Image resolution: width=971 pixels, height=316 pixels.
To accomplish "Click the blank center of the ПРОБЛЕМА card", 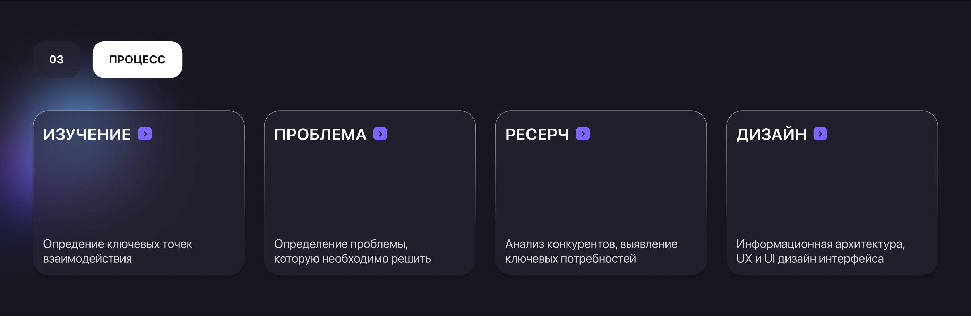I will (370, 189).
